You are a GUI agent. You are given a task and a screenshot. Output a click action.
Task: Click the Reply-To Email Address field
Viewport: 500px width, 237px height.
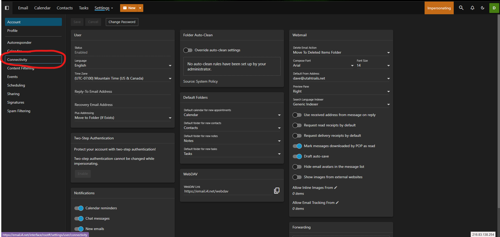click(x=122, y=91)
